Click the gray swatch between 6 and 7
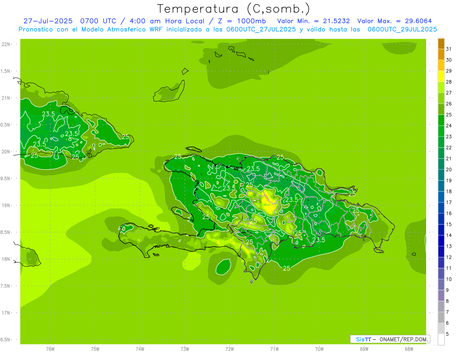The height and width of the screenshot is (354, 459). coord(441,317)
